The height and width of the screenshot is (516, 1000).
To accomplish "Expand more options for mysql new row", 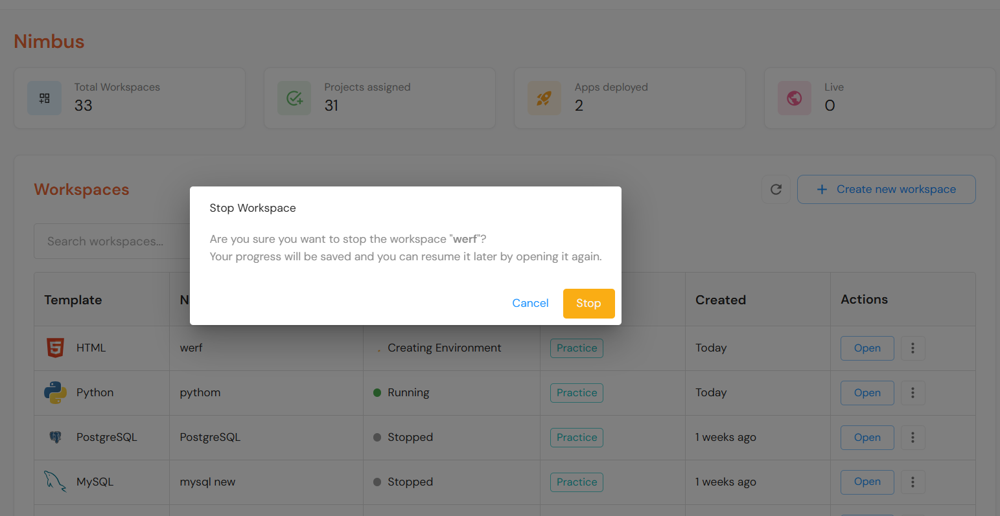I will 913,482.
